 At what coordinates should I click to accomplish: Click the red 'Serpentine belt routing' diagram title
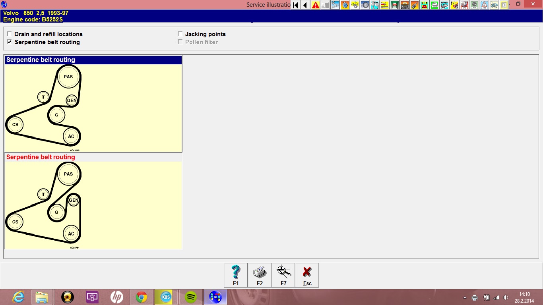click(x=41, y=157)
